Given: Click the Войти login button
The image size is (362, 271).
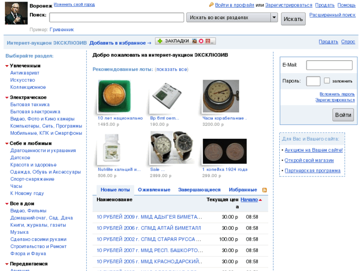Looking at the screenshot, I should click(343, 115).
